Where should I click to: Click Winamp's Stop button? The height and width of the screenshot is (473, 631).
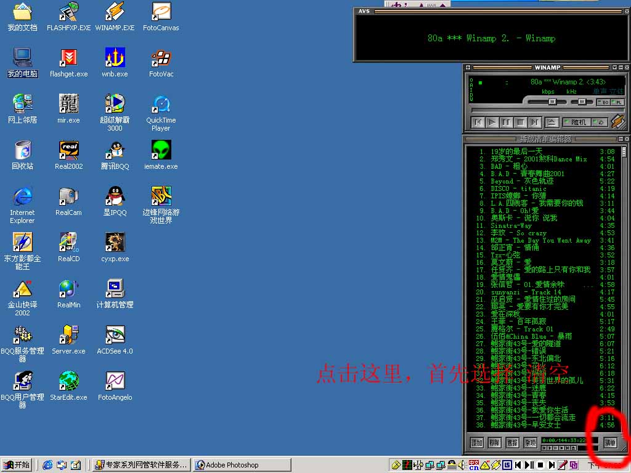[520, 123]
